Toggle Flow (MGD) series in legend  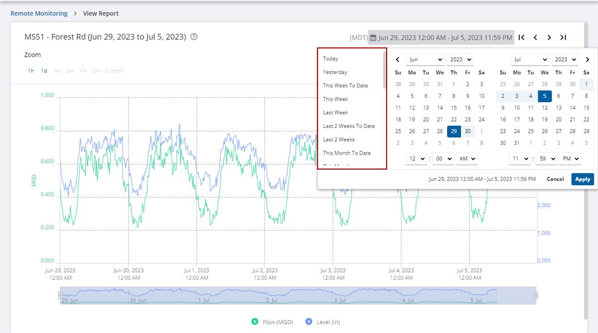pos(255,322)
